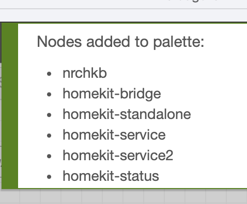Select the homekit-status list entry
This screenshot has height=204, width=247.
coord(111,176)
